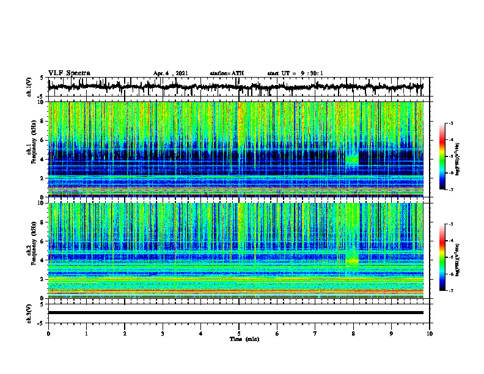
Task: Click the upper colorbar log(PSD) label
Action: pos(458,159)
